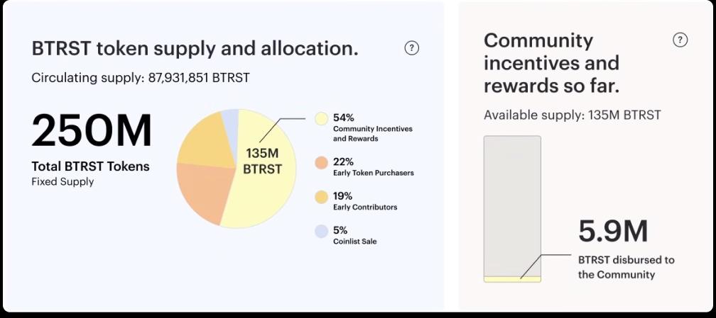Click the 250M total tokens figure
Image resolution: width=716 pixels, height=318 pixels.
click(x=92, y=132)
